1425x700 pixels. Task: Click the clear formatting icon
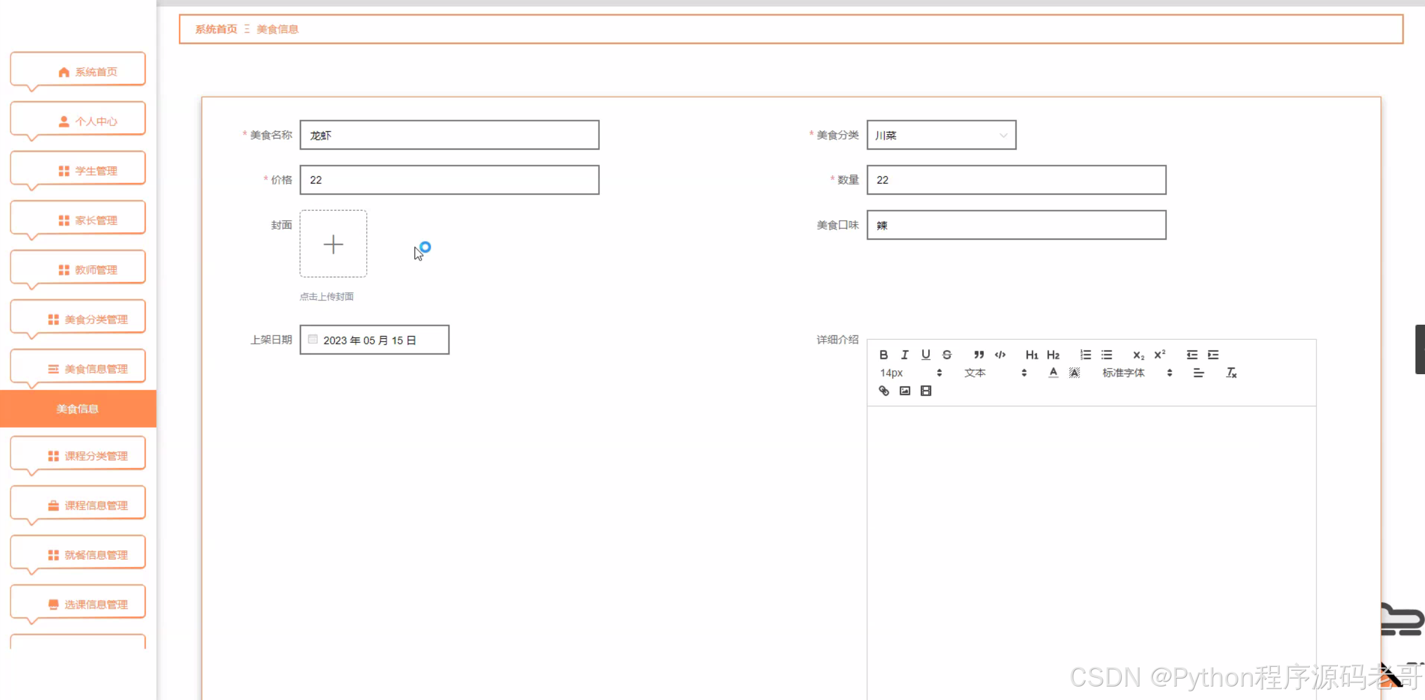pos(1231,373)
